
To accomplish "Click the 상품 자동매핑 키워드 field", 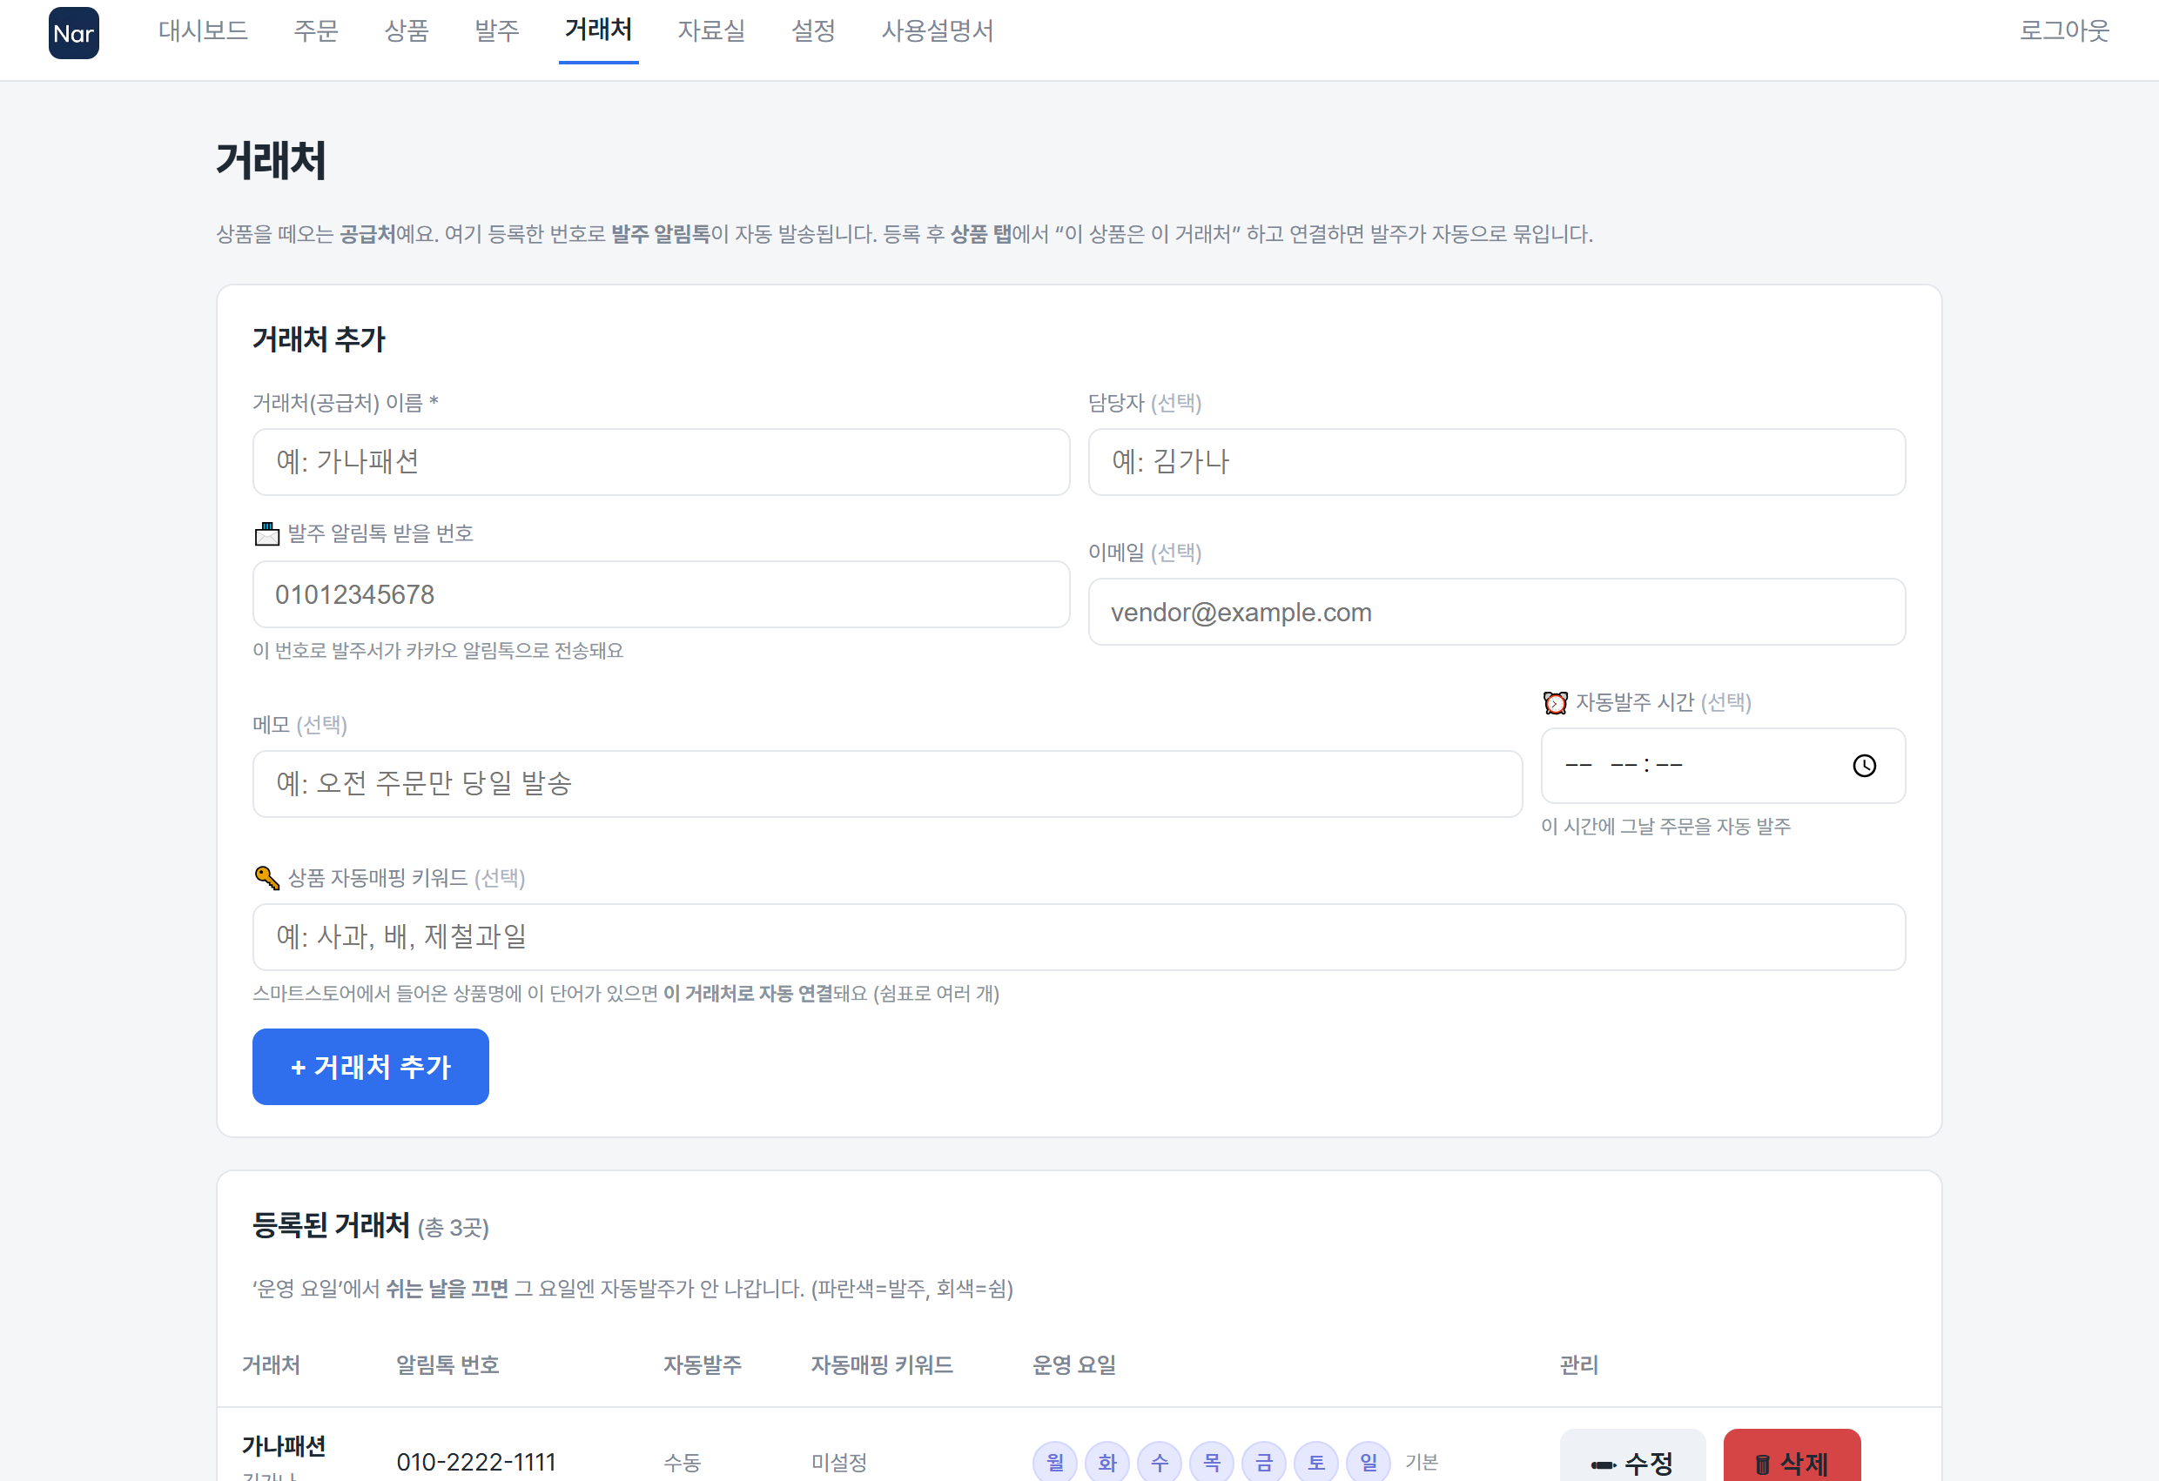I will pyautogui.click(x=1079, y=938).
